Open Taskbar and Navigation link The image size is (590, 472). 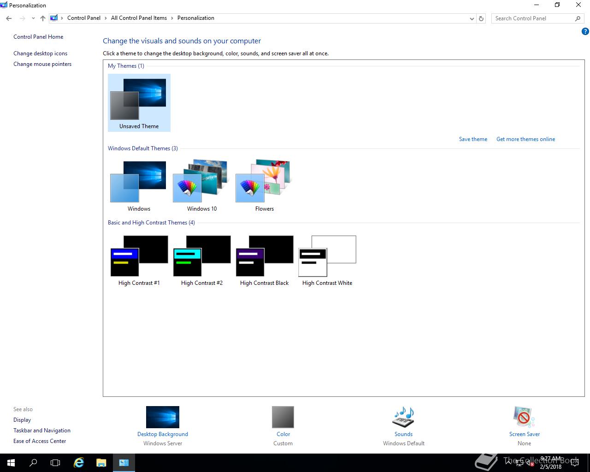(42, 431)
